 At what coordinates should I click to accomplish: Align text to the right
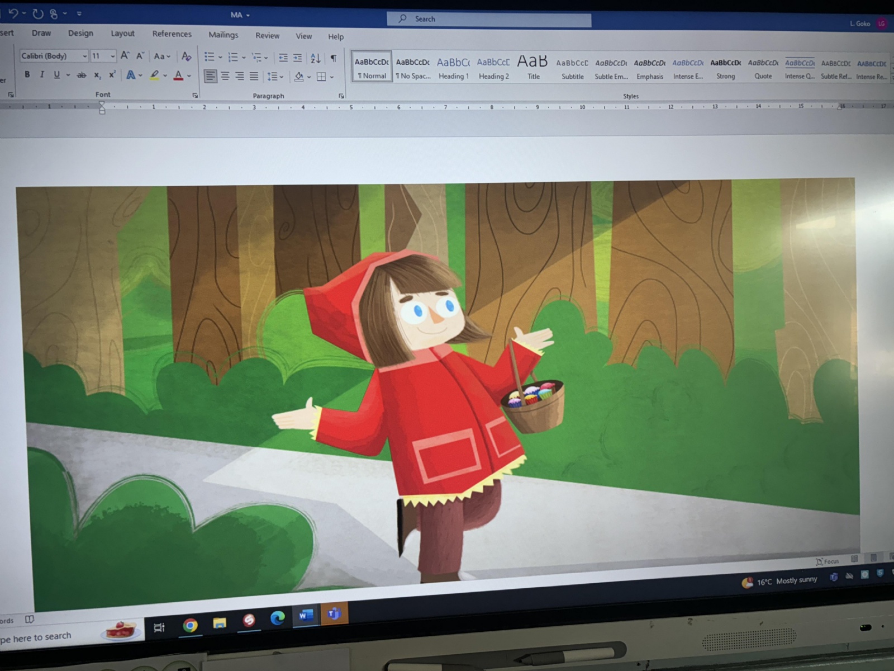point(240,76)
